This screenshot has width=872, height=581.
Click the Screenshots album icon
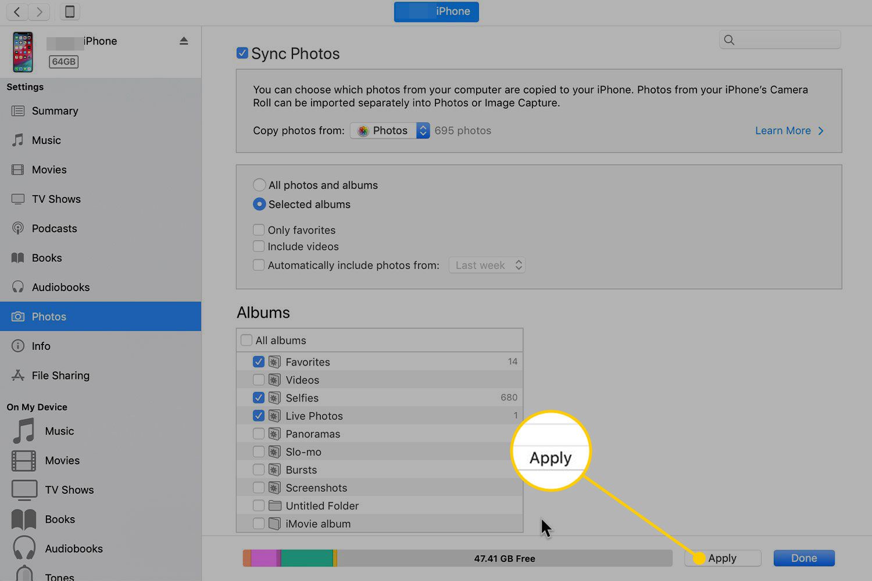pos(275,488)
